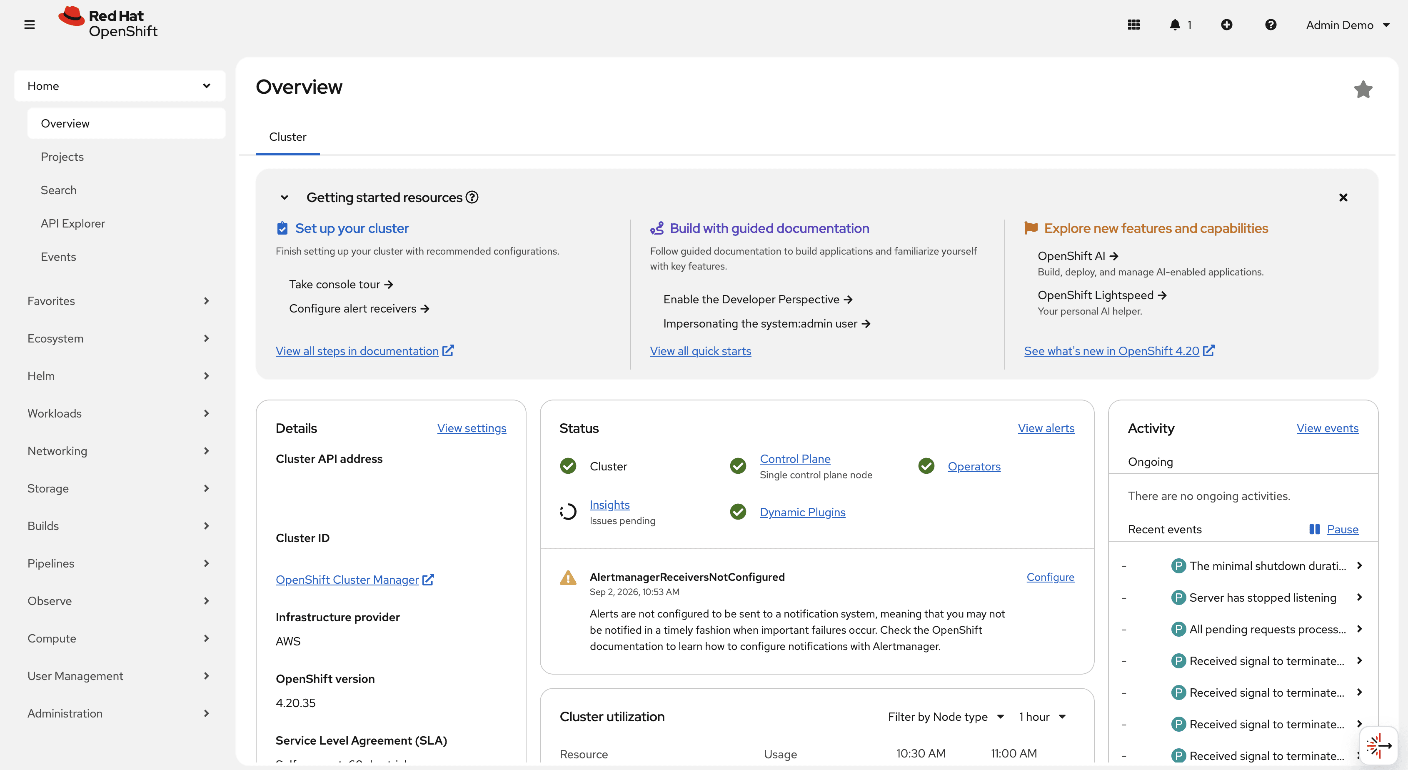
Task: Click the plus quick-create icon
Action: click(x=1226, y=25)
